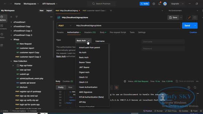The height and width of the screenshot is (114, 203).
Task: Switch to customer report Copy 2 tab
Action: [95, 10]
